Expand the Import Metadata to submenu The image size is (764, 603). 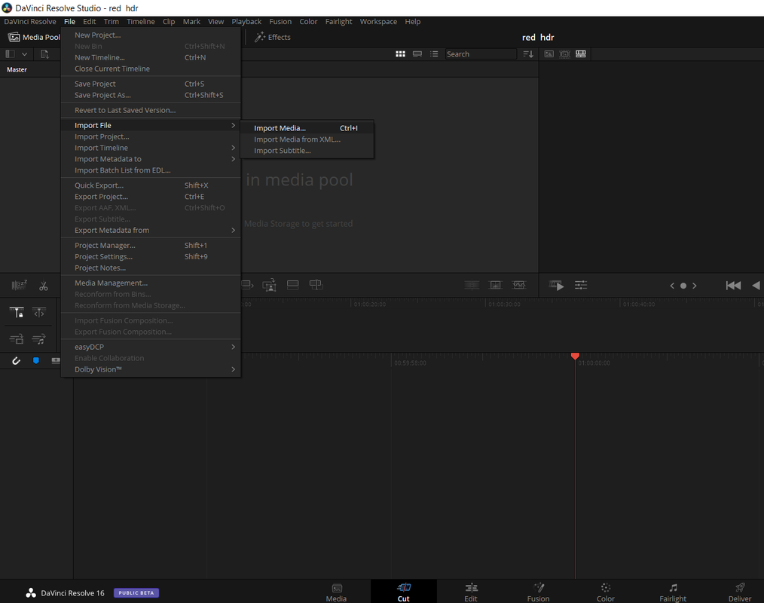click(151, 159)
